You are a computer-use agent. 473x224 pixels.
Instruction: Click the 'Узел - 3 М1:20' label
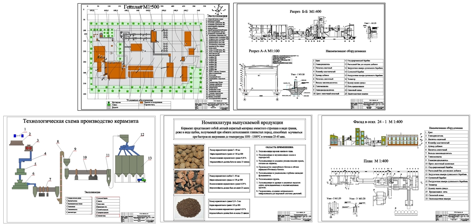click(357, 199)
